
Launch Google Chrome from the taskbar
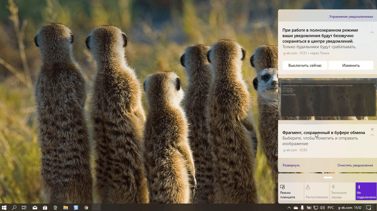86,207
